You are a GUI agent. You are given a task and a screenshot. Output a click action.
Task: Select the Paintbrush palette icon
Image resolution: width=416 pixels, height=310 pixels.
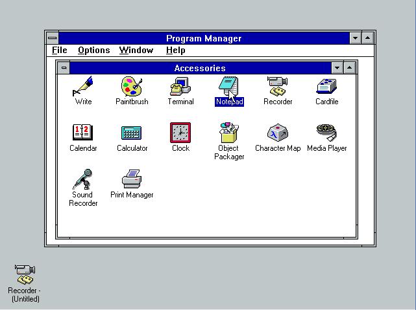tap(132, 86)
